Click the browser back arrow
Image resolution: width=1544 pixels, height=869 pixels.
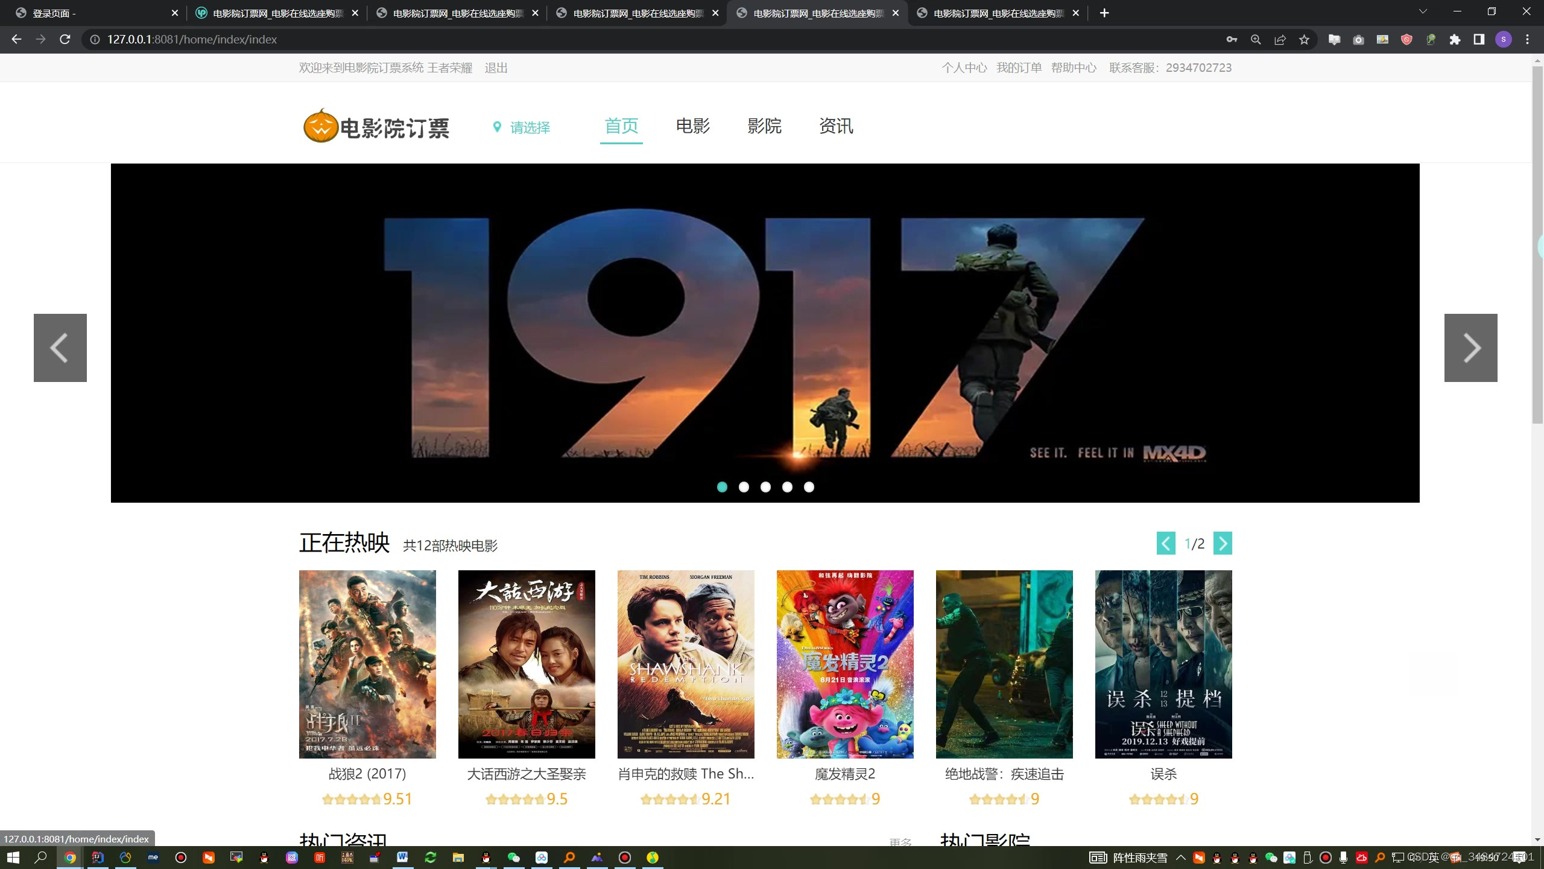16,39
